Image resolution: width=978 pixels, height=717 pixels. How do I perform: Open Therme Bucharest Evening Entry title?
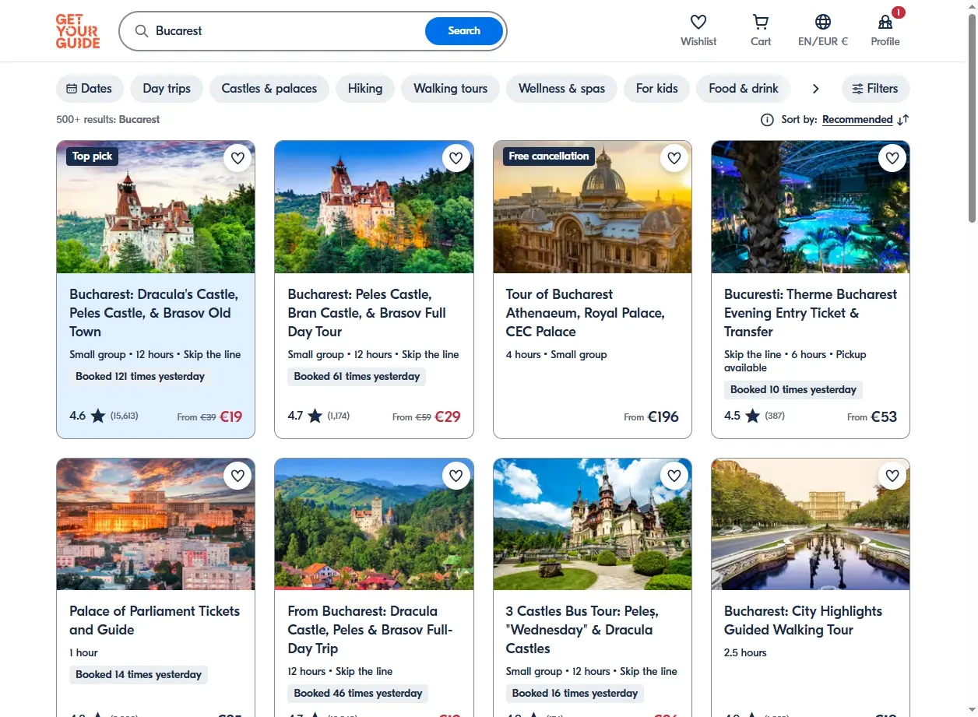coord(811,313)
